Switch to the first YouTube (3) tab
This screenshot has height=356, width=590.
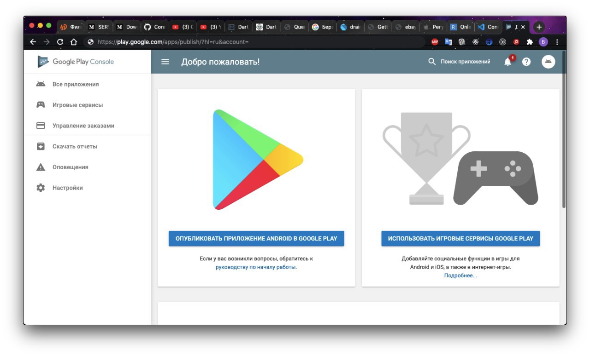(x=183, y=27)
